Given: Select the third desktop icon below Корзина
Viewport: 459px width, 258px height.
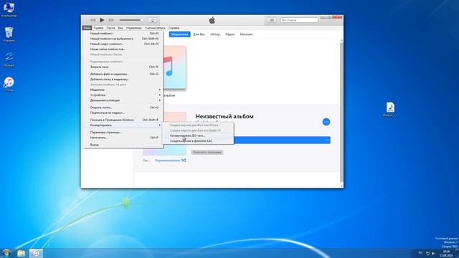Looking at the screenshot, I should click(x=9, y=59).
